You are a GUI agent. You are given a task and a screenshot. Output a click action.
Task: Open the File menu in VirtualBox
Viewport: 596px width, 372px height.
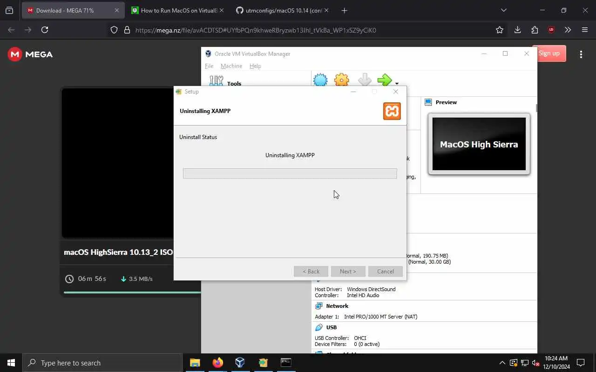click(x=209, y=66)
